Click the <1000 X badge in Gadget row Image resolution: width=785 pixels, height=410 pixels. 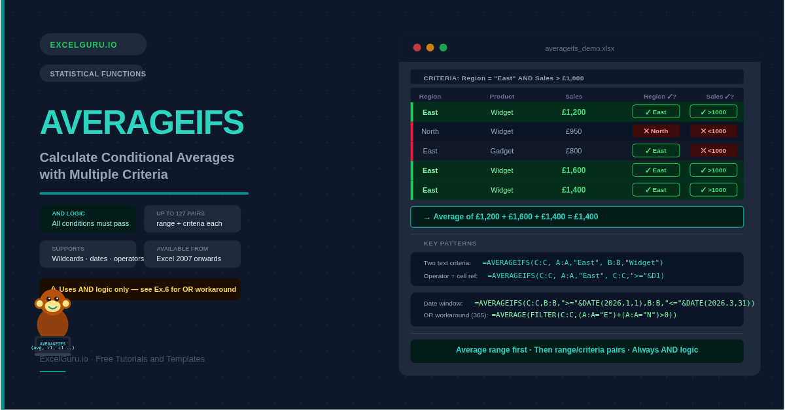pyautogui.click(x=713, y=151)
